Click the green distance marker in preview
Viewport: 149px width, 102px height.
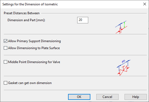(124, 25)
